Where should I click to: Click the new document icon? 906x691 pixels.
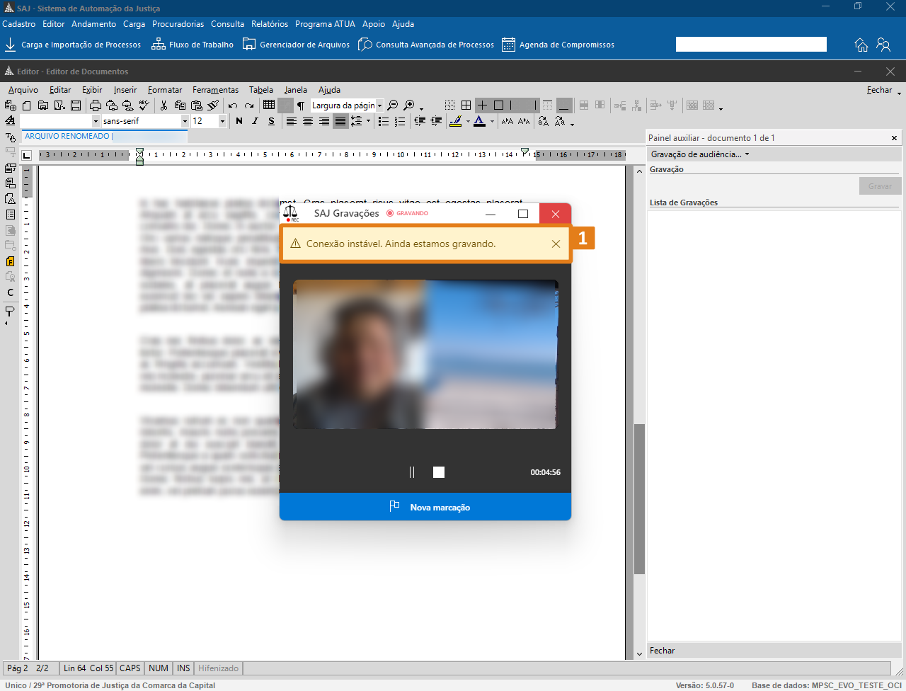27,105
